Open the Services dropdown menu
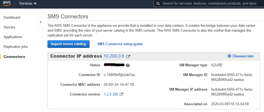The width and height of the screenshot is (264, 112). pyautogui.click(x=28, y=4)
